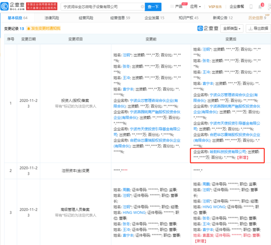Open the 全部类型 filter dropdown
This screenshot has width=271, height=245.
pyautogui.click(x=234, y=28)
